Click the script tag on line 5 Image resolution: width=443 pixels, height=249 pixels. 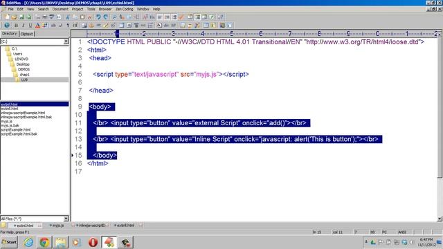[171, 74]
